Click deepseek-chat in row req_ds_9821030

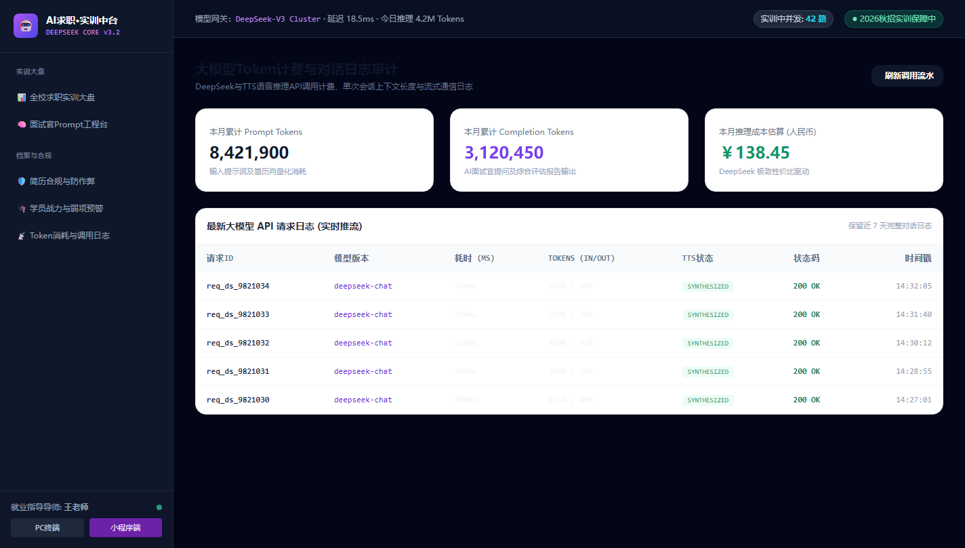click(x=363, y=400)
